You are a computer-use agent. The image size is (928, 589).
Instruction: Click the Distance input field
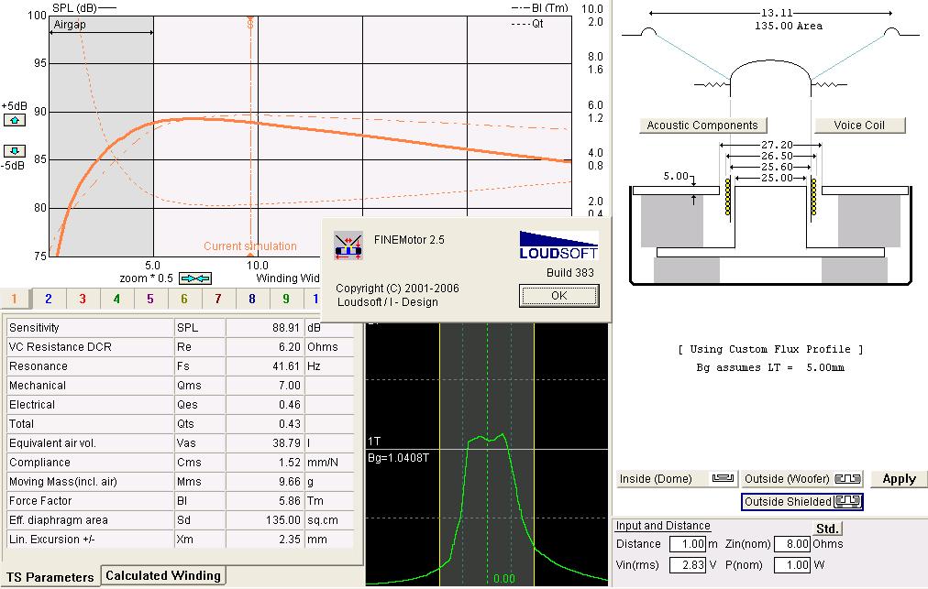click(x=687, y=544)
